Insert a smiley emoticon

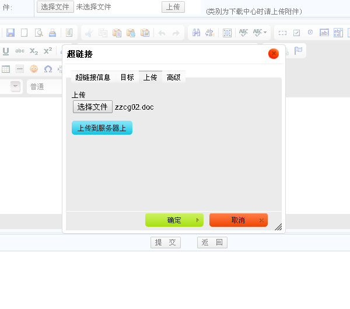[34, 69]
